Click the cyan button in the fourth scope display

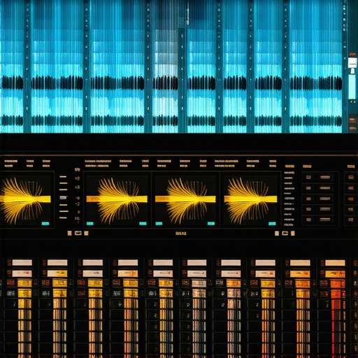click(x=272, y=224)
